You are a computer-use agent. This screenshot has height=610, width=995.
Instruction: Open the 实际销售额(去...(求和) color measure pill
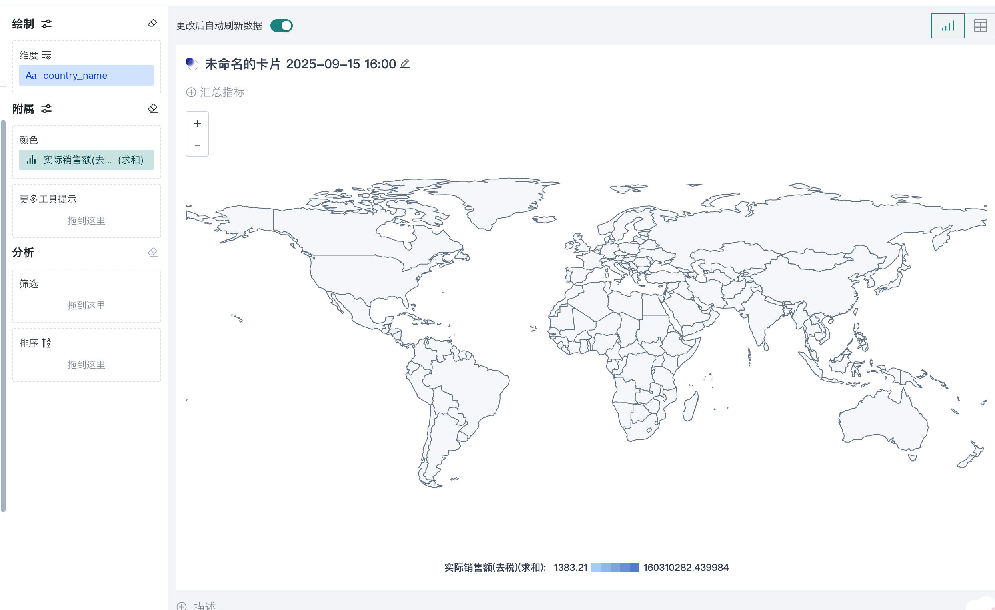pos(86,160)
